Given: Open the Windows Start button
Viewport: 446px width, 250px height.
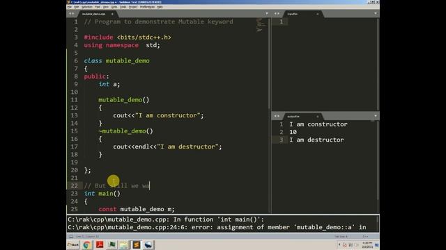Looking at the screenshot, I should click(73, 245).
